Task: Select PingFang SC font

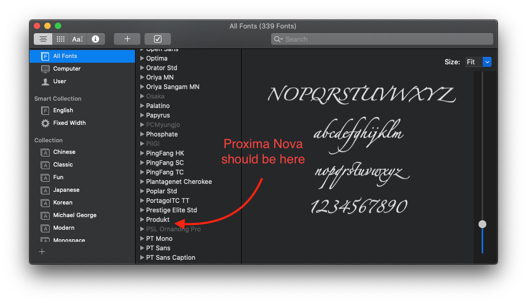Action: pyautogui.click(x=165, y=163)
